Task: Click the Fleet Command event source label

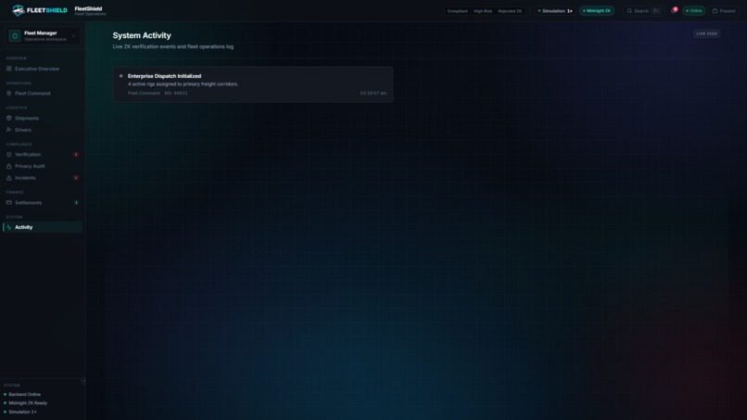Action: click(144, 93)
